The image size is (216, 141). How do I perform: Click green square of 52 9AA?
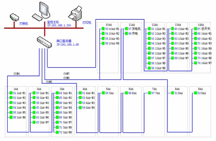196,93
